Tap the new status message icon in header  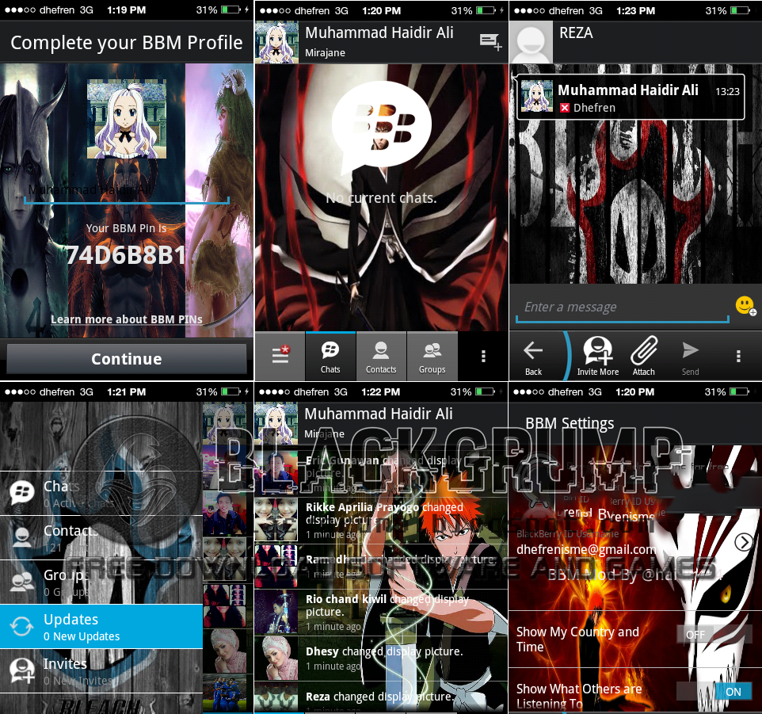coord(490,41)
